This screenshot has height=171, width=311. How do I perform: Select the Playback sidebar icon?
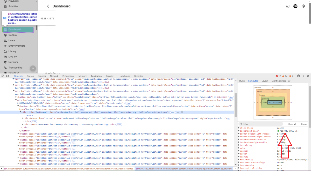point(5,1)
